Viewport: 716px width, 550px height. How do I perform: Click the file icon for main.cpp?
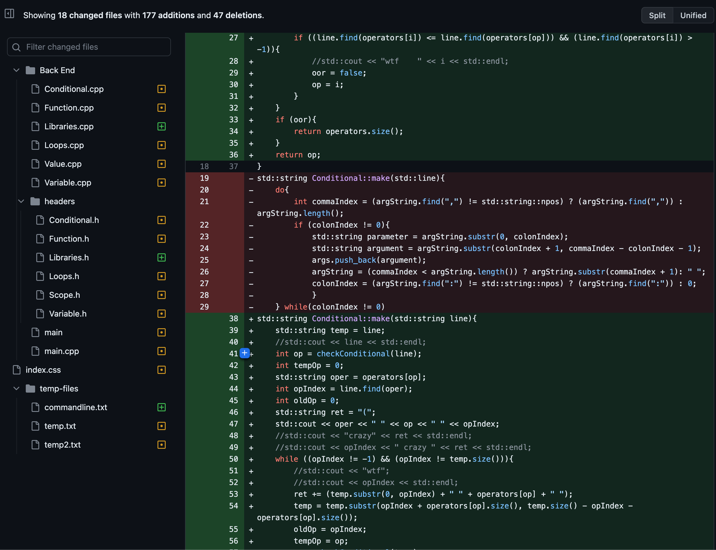tap(35, 351)
